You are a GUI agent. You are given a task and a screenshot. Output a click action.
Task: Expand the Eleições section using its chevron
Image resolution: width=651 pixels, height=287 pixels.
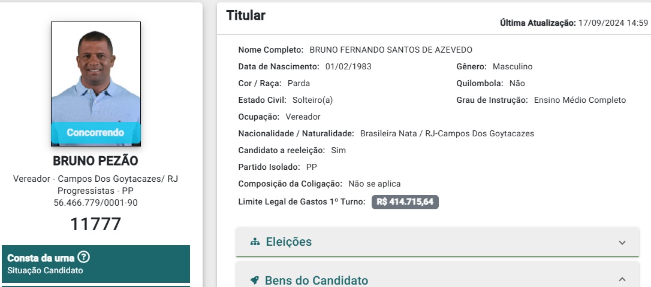pyautogui.click(x=622, y=243)
